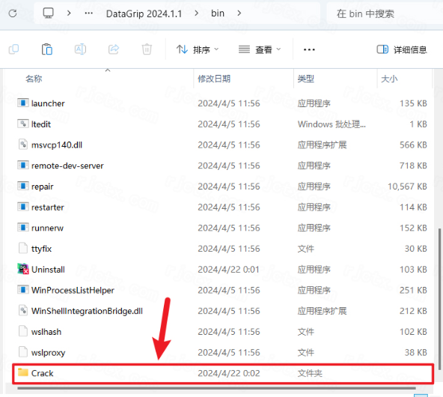Click the share toolbar icon

click(x=114, y=49)
